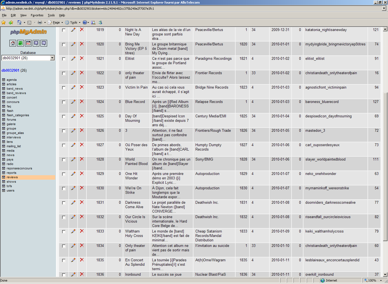Delete row 1829 with red X
This screenshot has height=284, width=388.
pos(82,174)
